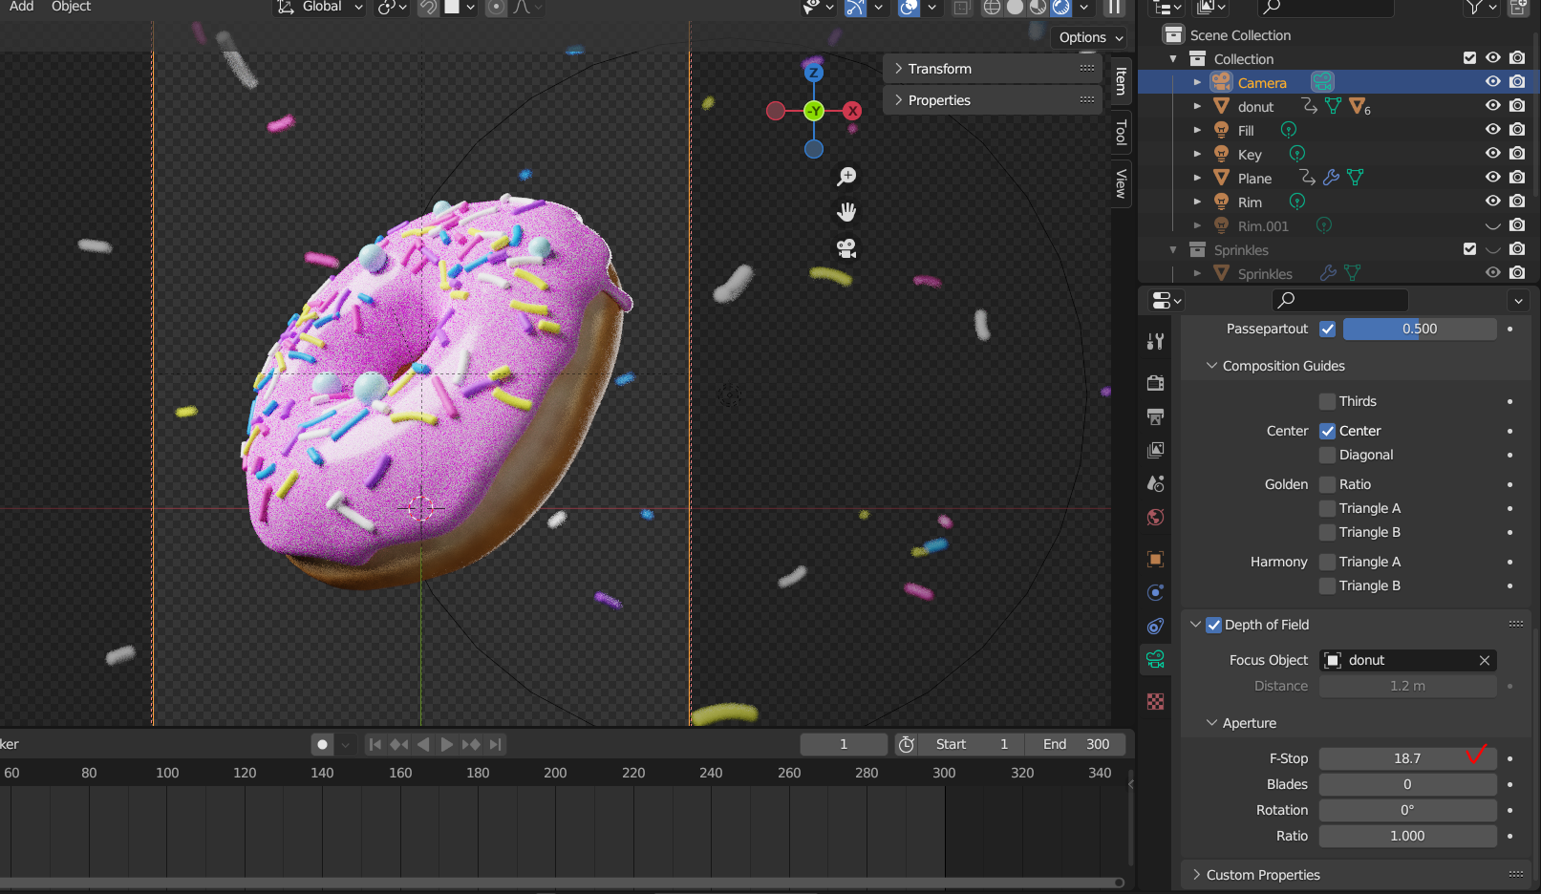
Task: Open the Render properties tab
Action: pyautogui.click(x=1156, y=383)
